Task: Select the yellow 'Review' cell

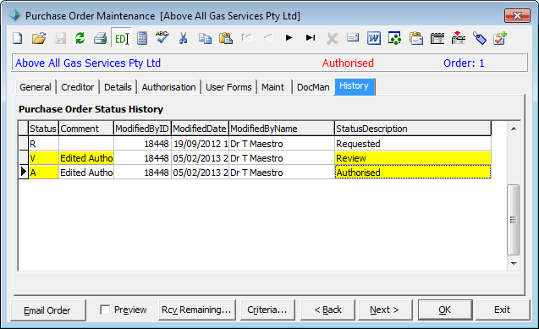Action: coord(413,158)
